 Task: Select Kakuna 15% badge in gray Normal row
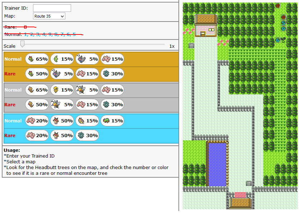(x=62, y=90)
